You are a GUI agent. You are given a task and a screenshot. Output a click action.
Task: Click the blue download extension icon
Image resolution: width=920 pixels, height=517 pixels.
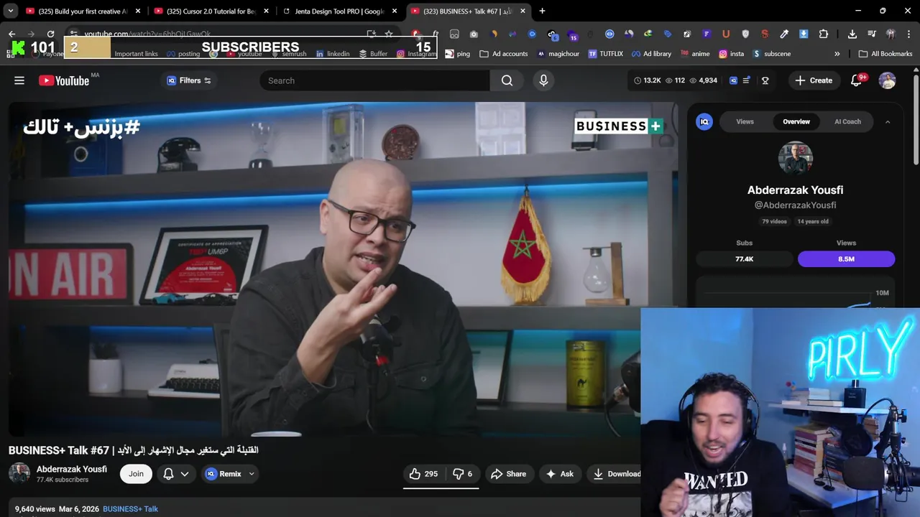(804, 34)
